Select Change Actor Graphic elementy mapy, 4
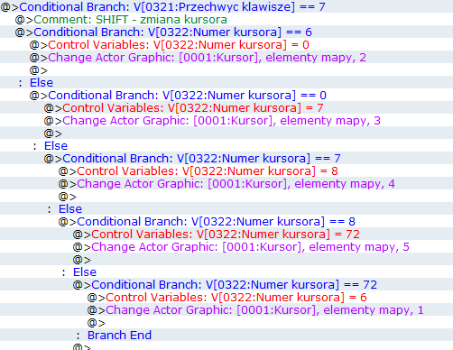Image resolution: width=453 pixels, height=350 pixels. click(226, 183)
